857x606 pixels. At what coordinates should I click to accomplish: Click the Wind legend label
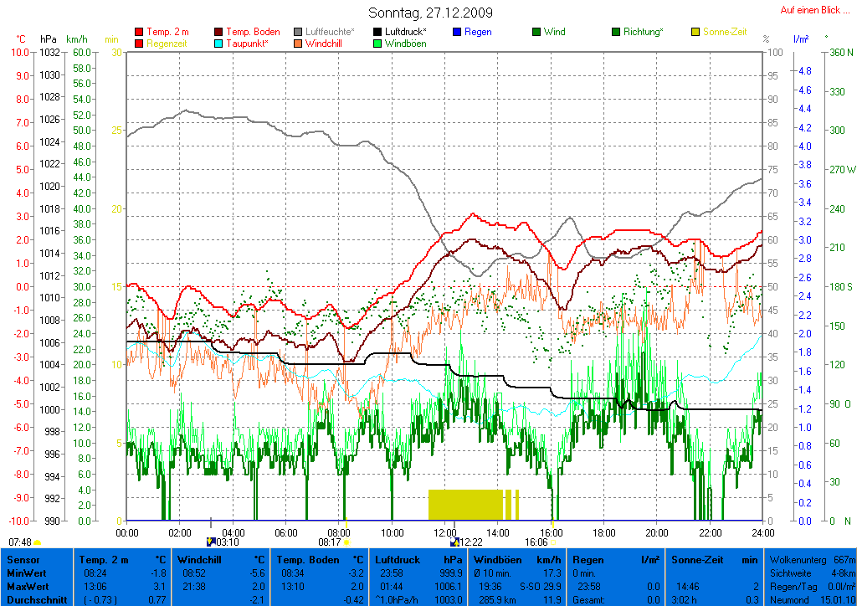pyautogui.click(x=554, y=33)
